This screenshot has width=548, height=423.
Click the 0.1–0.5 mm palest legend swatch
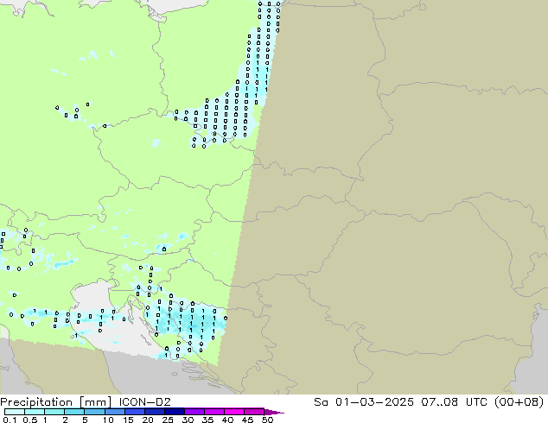(15, 412)
